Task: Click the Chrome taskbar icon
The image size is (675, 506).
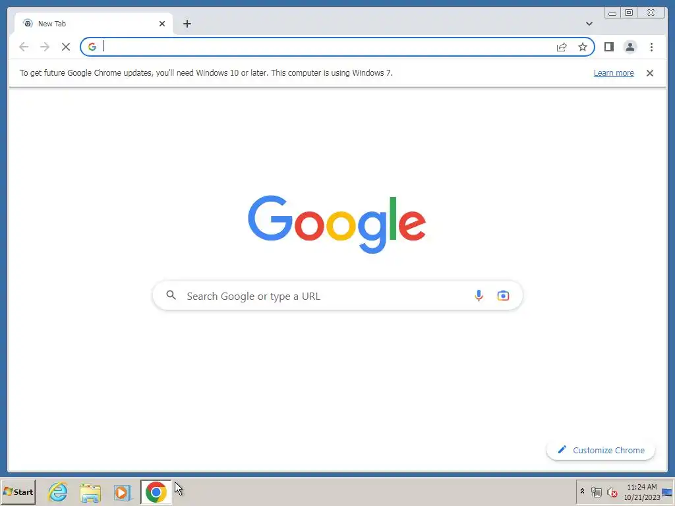Action: tap(156, 492)
